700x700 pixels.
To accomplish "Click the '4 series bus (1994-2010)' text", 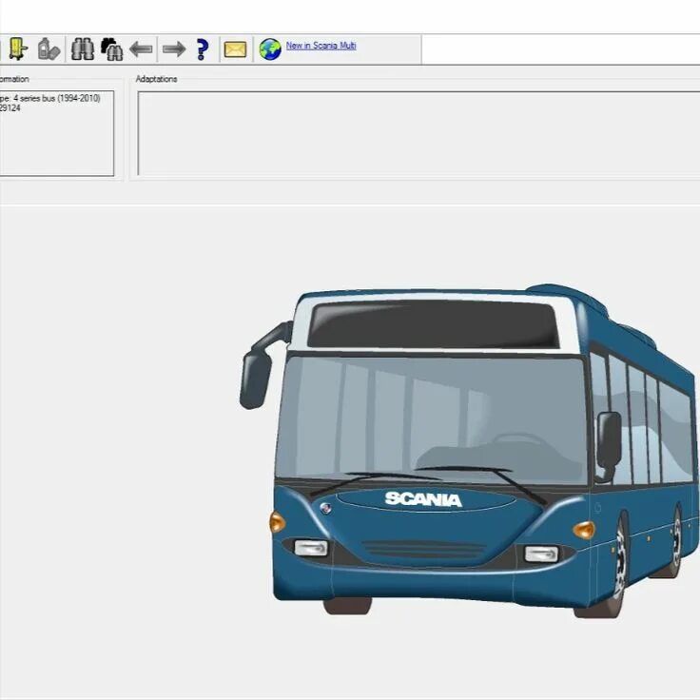I will [x=57, y=98].
